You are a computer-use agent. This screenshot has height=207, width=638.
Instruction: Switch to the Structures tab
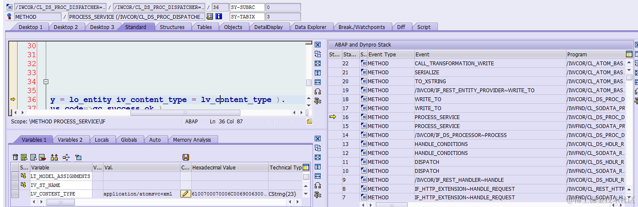(172, 27)
